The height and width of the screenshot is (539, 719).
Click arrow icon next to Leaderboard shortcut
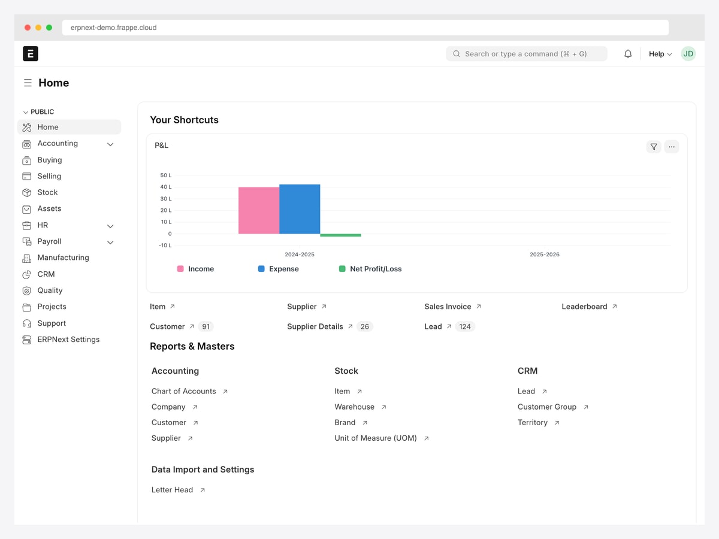(x=614, y=307)
